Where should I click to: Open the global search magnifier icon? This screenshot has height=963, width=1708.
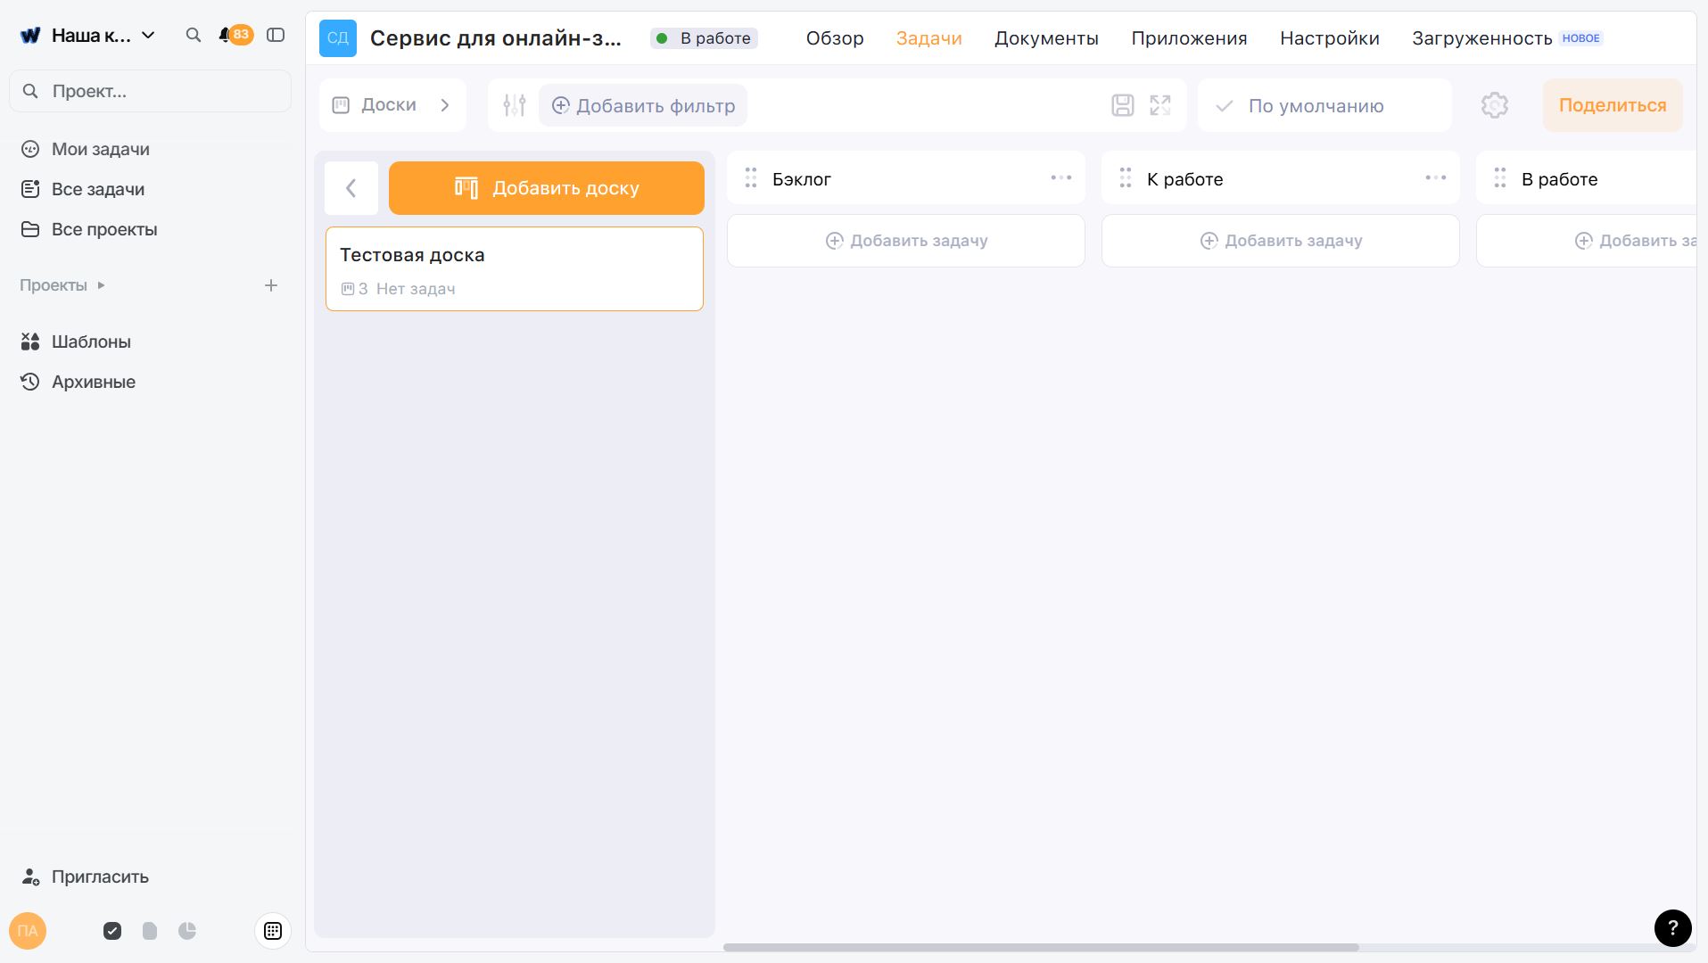193,36
